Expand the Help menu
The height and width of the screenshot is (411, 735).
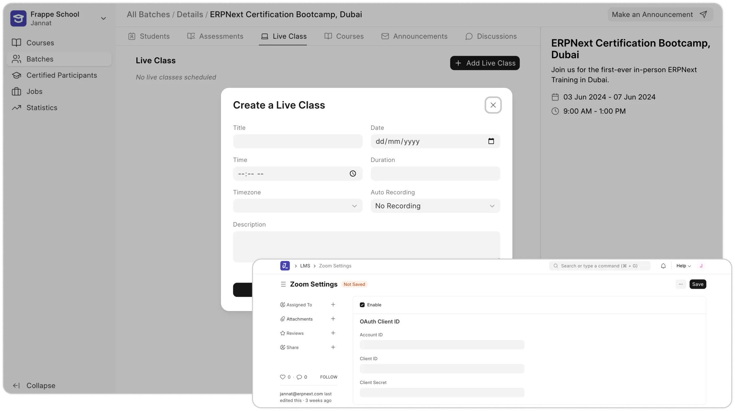[x=683, y=266]
